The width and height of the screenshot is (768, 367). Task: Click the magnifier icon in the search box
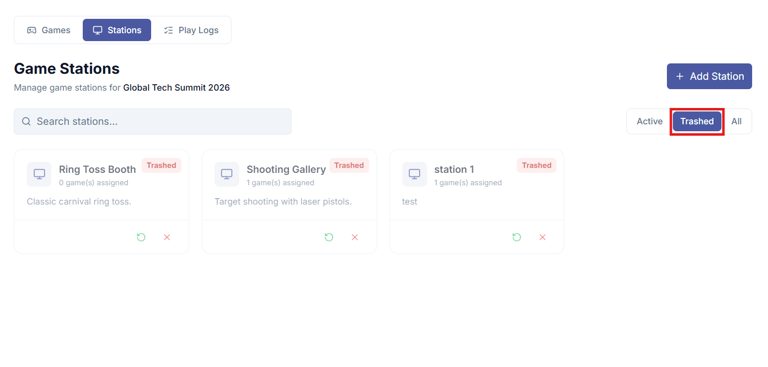pos(27,121)
